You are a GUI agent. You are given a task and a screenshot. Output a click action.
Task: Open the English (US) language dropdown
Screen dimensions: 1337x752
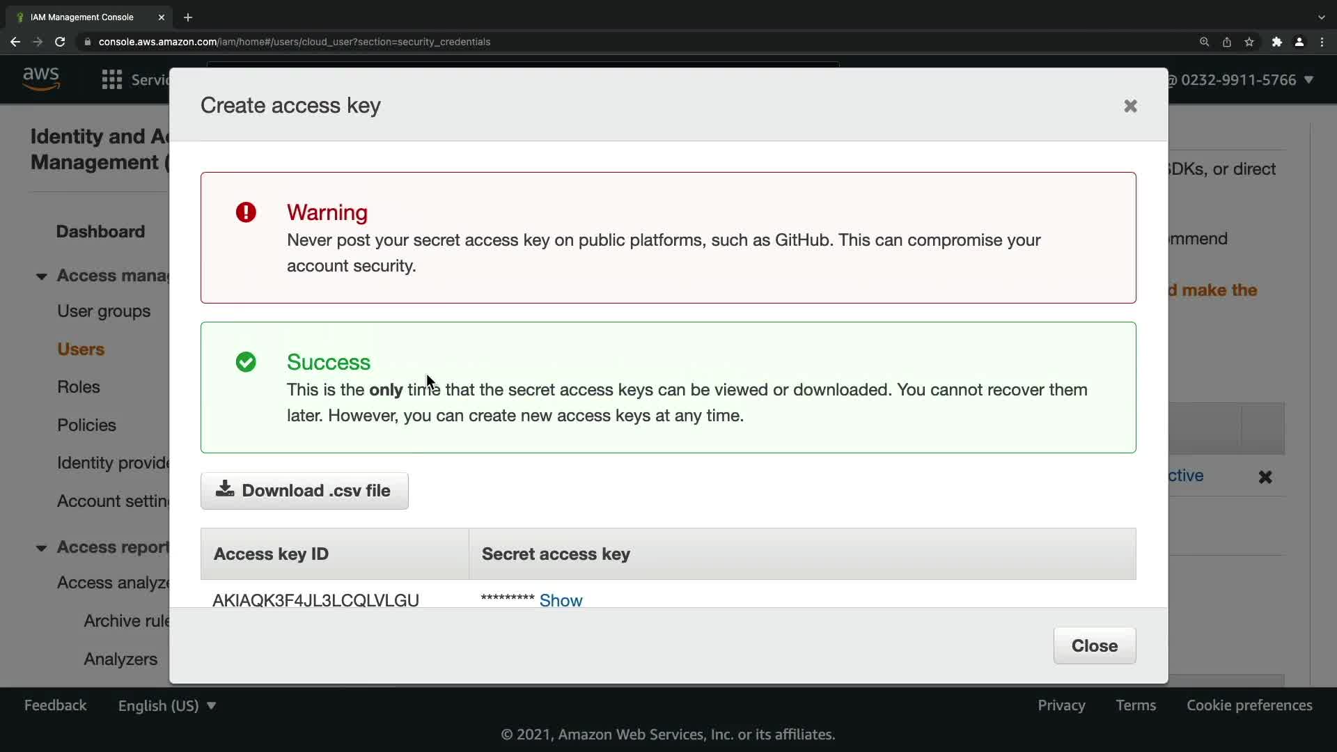tap(167, 705)
